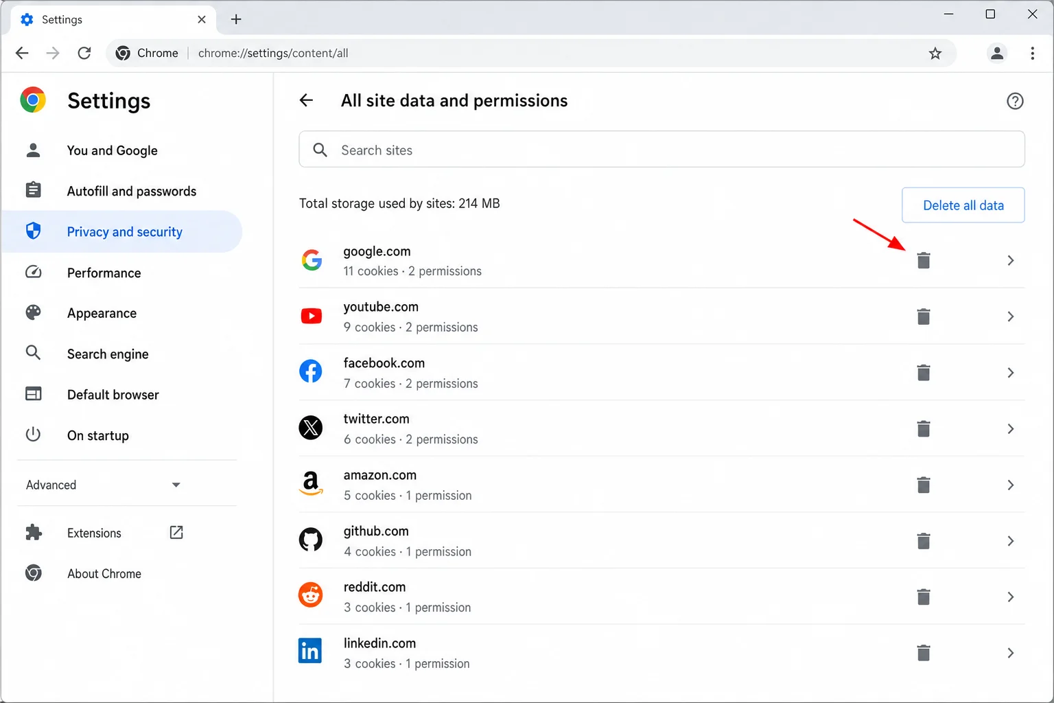
Task: Open amazon.com details via chevron
Action: (x=1011, y=485)
